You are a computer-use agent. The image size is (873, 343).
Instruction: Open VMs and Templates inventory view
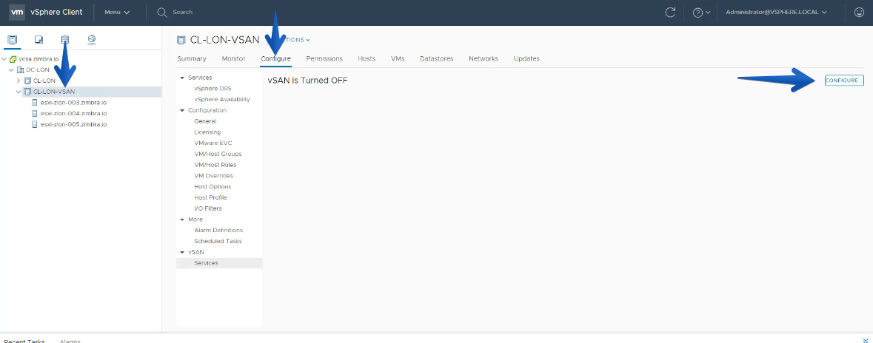pos(39,39)
